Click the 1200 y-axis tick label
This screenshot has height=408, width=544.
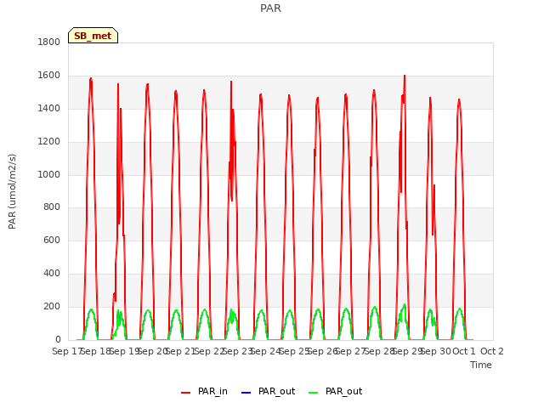[49, 142]
